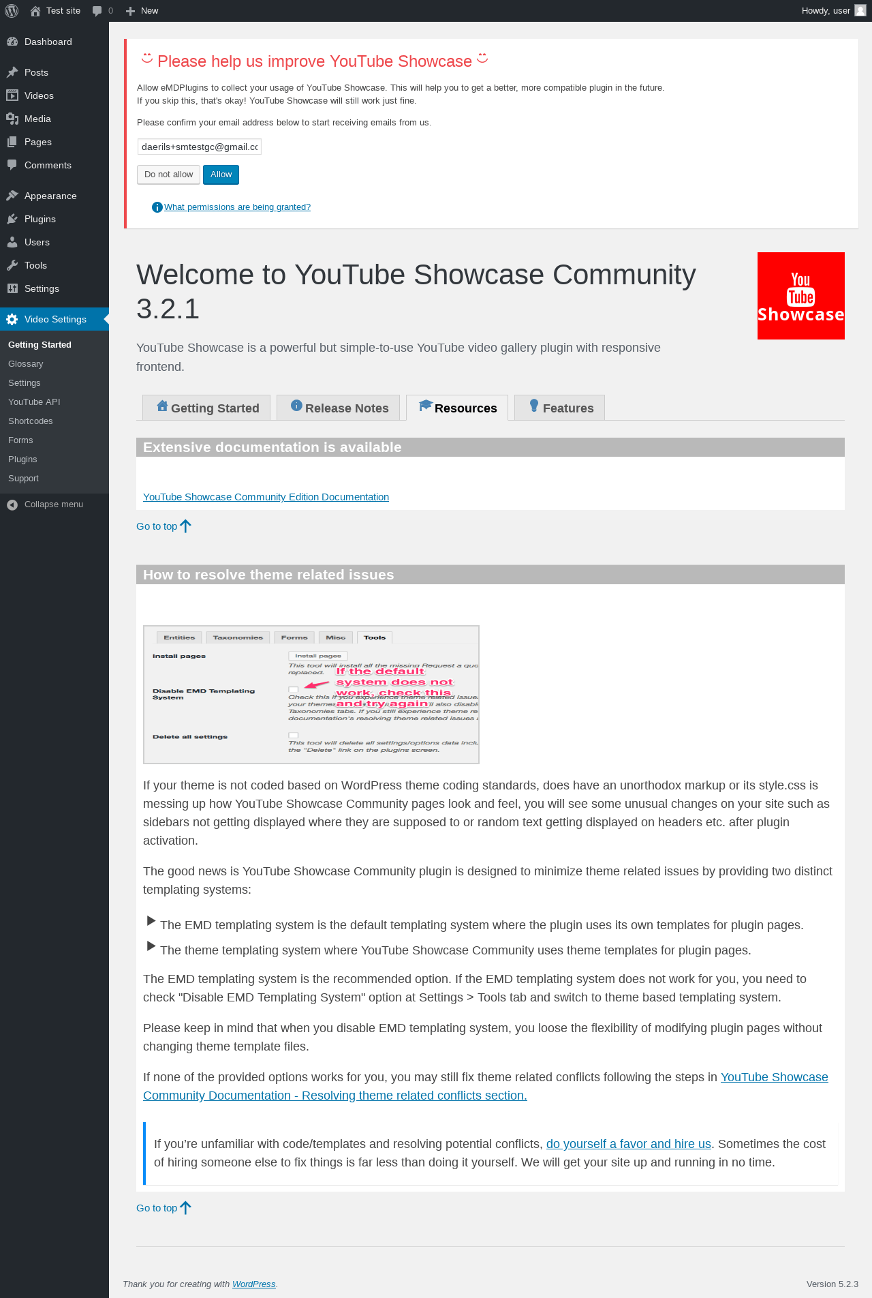Open YouTube API submenu item
This screenshot has width=872, height=1298.
point(34,402)
